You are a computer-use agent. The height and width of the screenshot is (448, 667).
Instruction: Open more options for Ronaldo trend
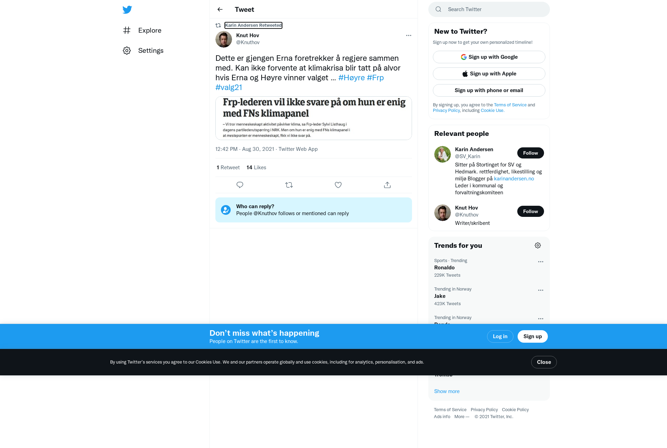[x=541, y=262]
